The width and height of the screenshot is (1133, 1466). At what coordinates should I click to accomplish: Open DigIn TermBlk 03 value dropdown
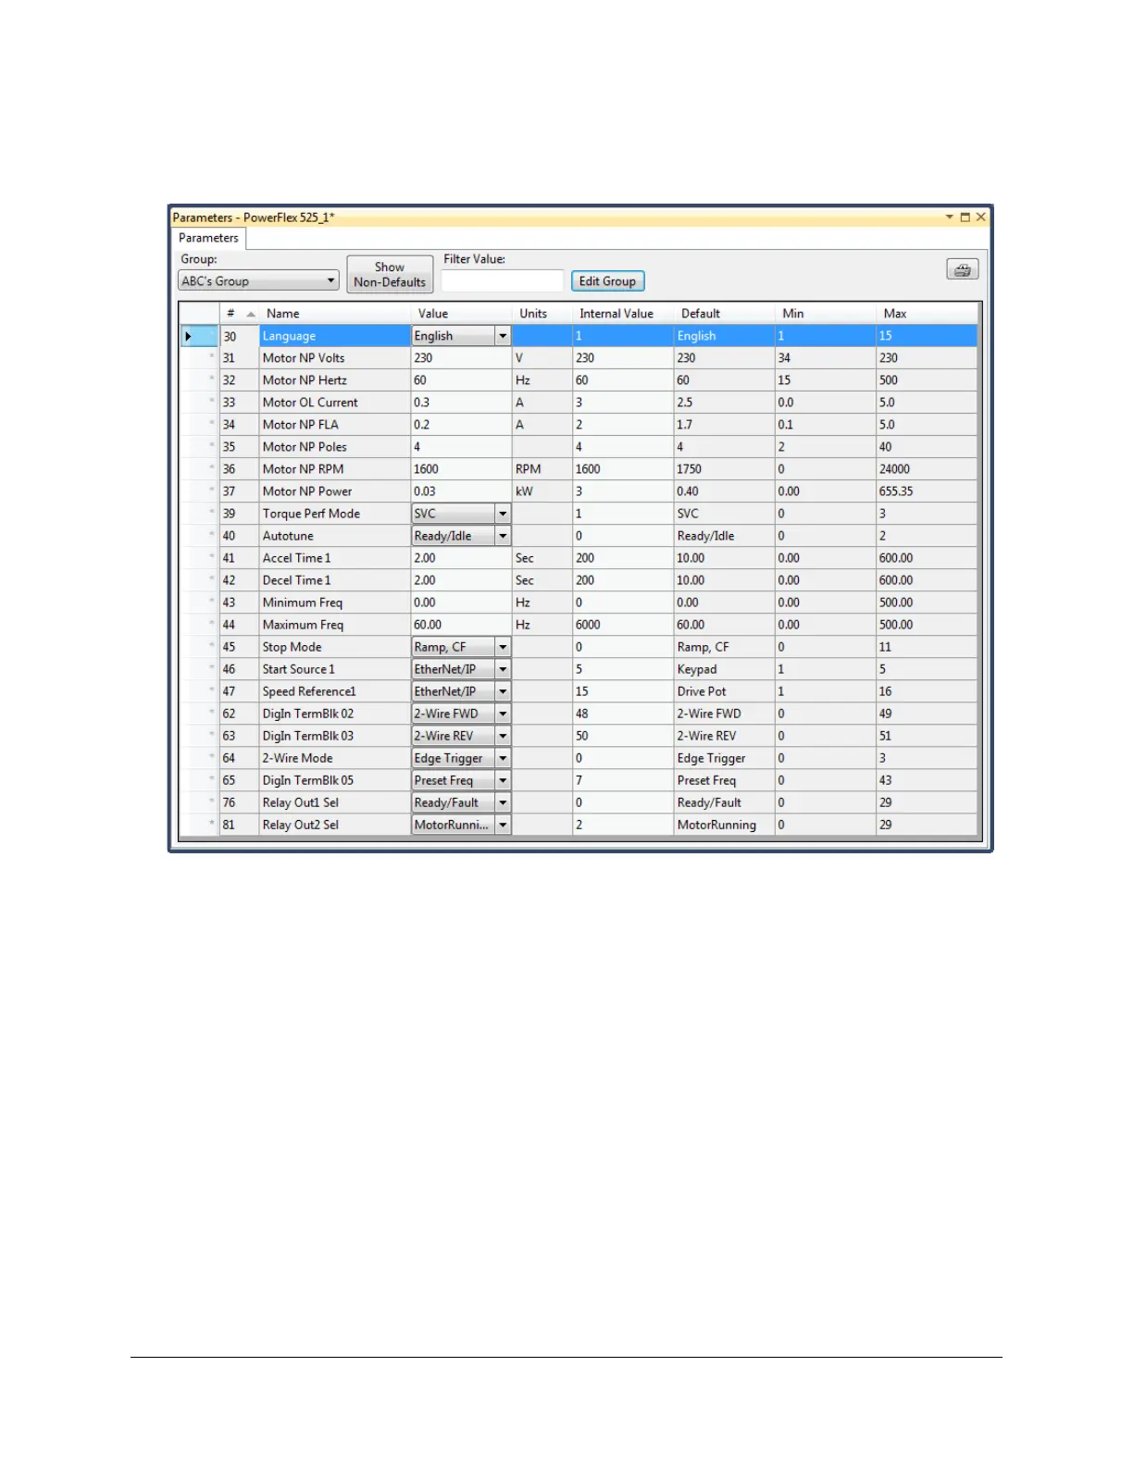pos(503,736)
